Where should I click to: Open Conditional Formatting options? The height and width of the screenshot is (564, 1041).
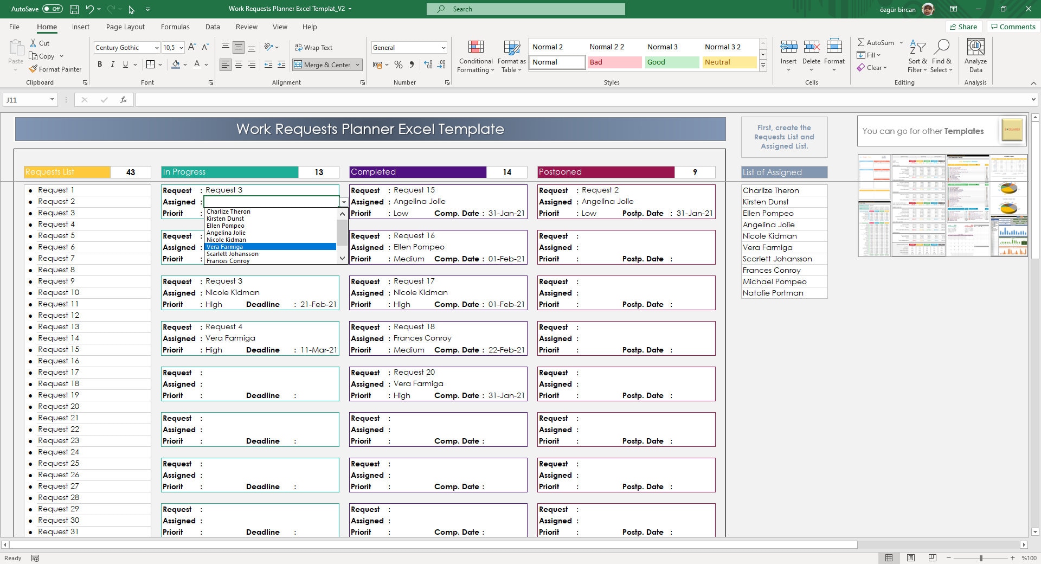tap(475, 56)
